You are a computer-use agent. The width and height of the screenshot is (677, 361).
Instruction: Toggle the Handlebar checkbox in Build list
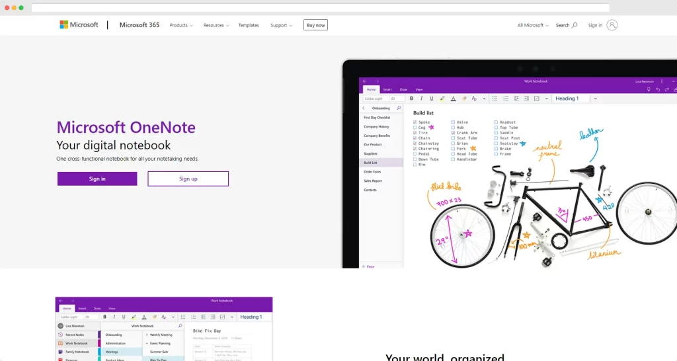(453, 159)
